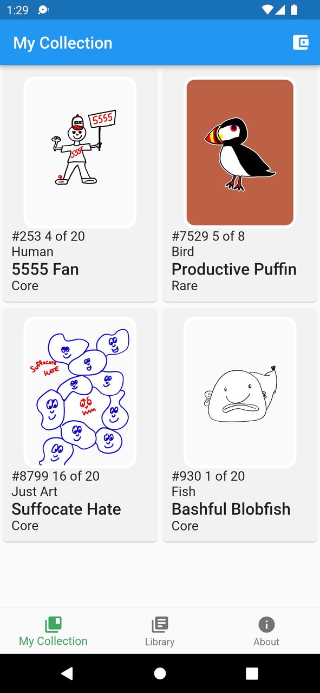This screenshot has height=693, width=320.
Task: Tap the info circle icon above About
Action: [266, 624]
